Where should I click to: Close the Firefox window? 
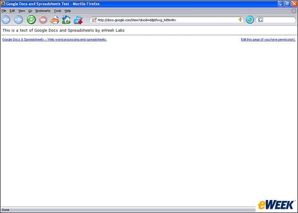294,4
